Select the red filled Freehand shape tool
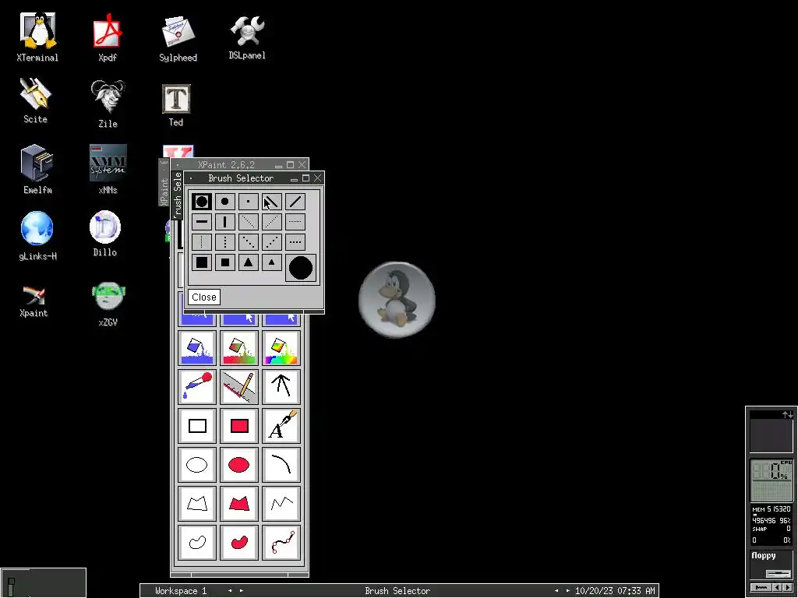The height and width of the screenshot is (598, 798). [x=239, y=543]
